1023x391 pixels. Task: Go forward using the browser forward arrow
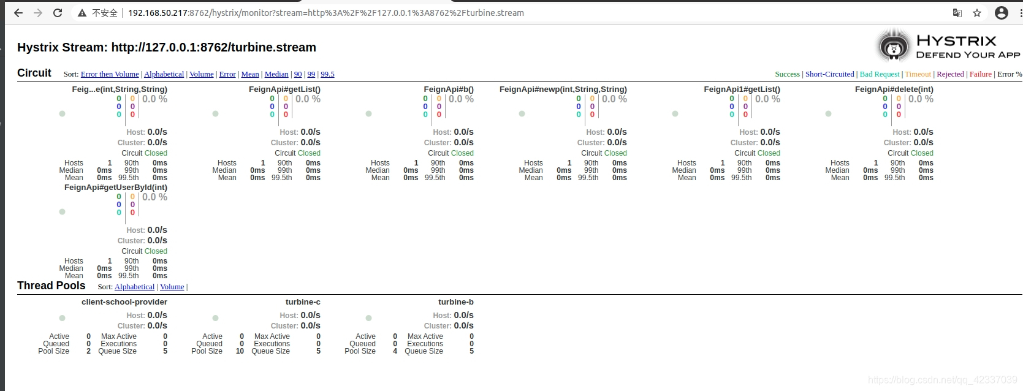pos(38,13)
